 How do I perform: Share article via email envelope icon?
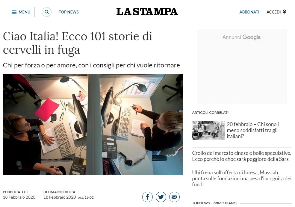(x=174, y=197)
